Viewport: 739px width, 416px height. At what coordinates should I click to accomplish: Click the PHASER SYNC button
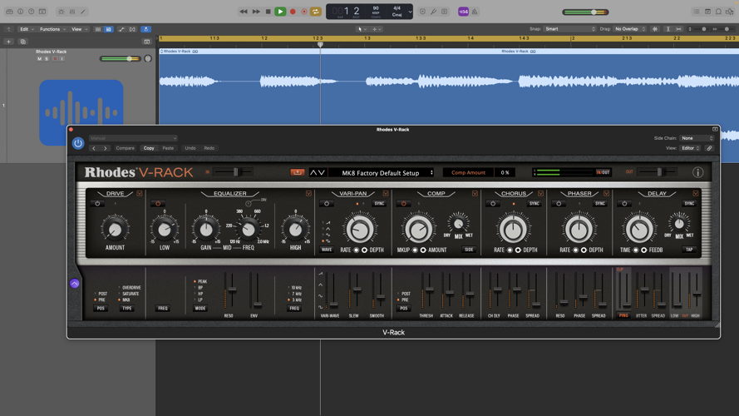600,204
